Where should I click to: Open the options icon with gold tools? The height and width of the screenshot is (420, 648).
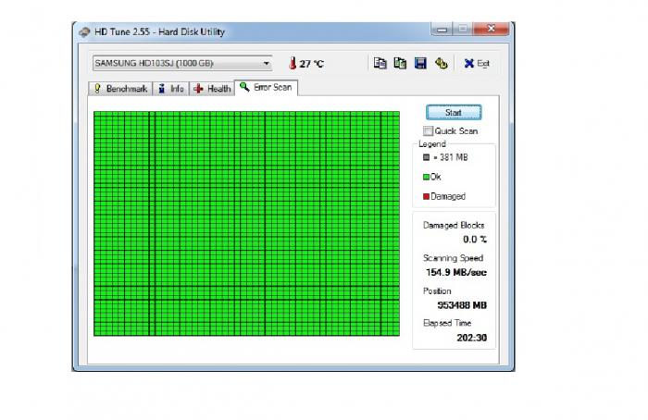click(x=442, y=63)
